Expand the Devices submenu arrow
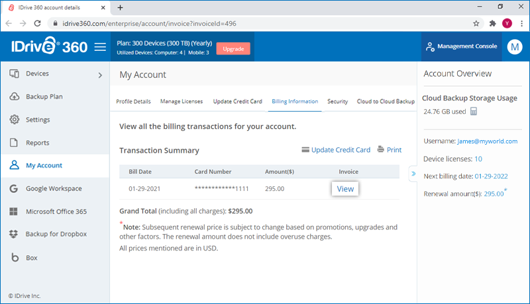The image size is (530, 304). point(100,75)
